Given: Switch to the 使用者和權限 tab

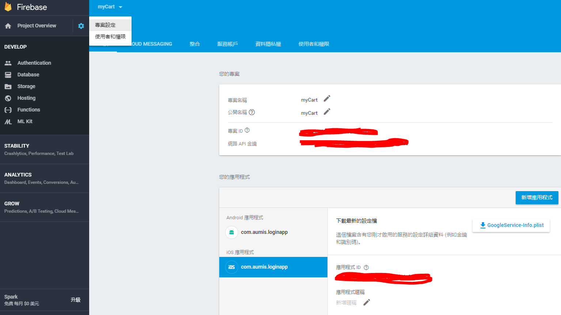Looking at the screenshot, I should 314,44.
